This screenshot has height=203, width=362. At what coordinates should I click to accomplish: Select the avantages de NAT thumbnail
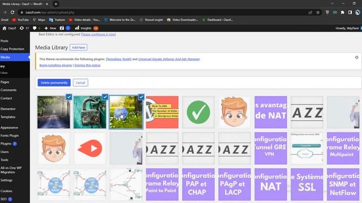(x=270, y=112)
